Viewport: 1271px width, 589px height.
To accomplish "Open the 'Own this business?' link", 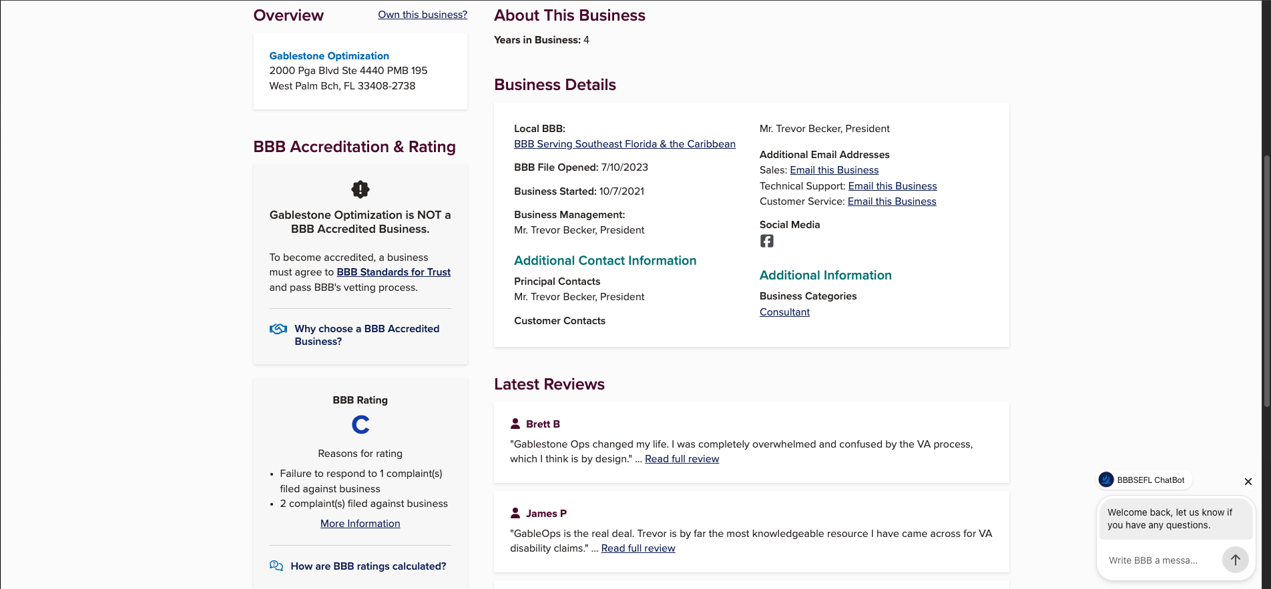I will (x=423, y=15).
